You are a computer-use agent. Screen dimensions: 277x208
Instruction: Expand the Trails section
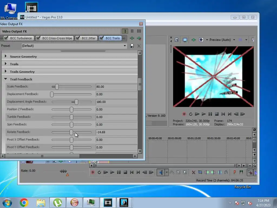pyautogui.click(x=6, y=64)
